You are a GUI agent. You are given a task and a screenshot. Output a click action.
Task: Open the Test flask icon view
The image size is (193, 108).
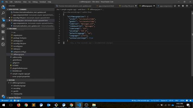pyautogui.click(x=3, y=38)
